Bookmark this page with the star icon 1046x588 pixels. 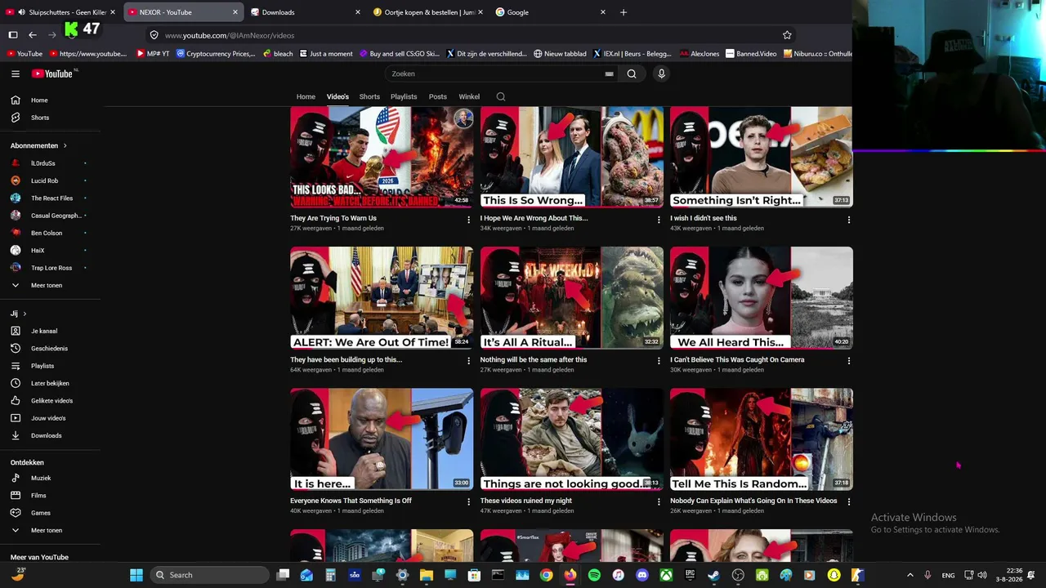pos(787,35)
